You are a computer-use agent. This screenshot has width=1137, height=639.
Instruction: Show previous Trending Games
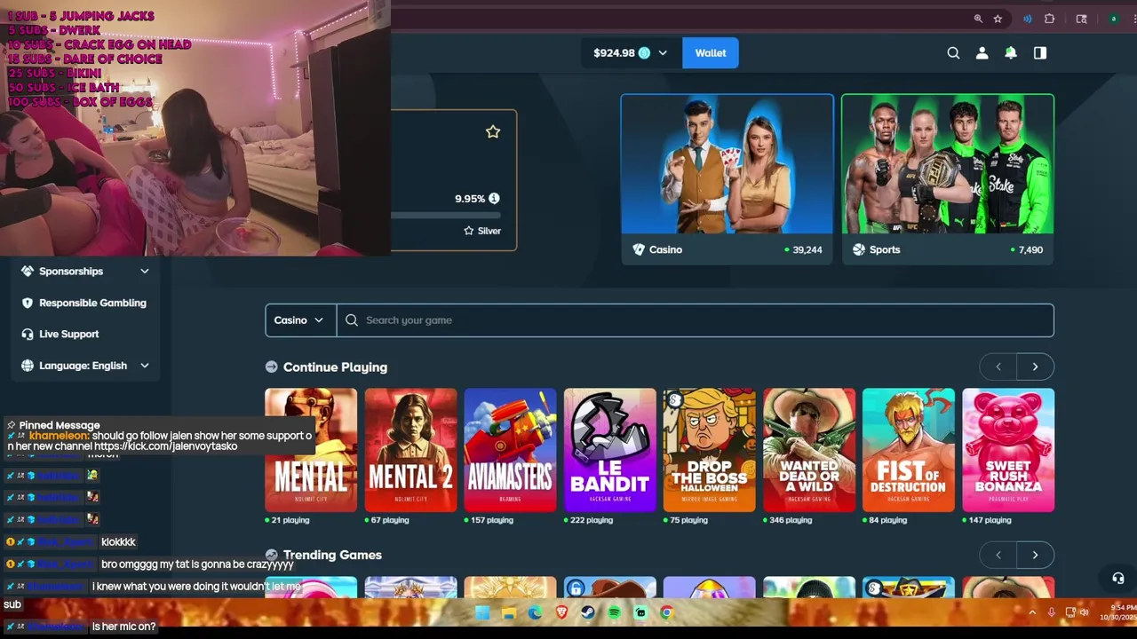(998, 555)
